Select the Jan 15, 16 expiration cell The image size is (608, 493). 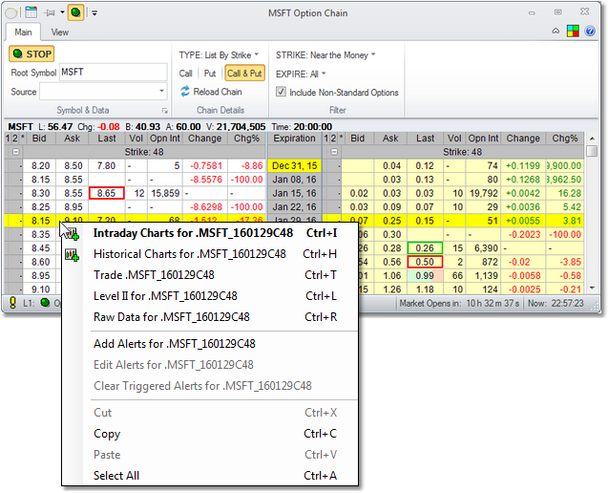pyautogui.click(x=295, y=193)
